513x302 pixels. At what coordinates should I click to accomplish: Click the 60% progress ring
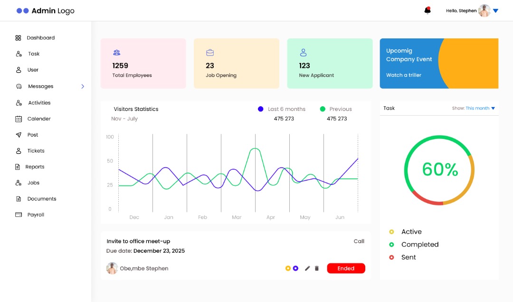(439, 170)
